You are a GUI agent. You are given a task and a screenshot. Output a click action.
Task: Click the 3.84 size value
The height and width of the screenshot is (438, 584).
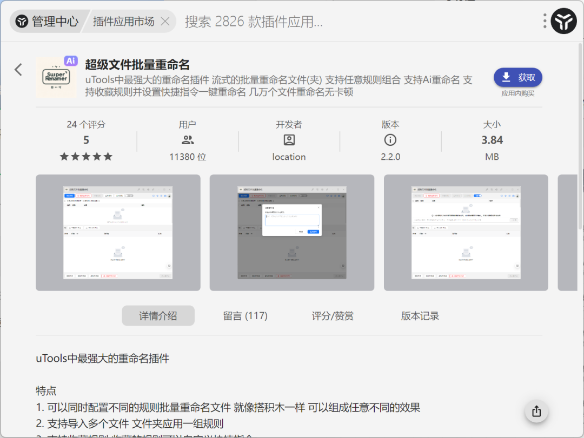pyautogui.click(x=492, y=140)
